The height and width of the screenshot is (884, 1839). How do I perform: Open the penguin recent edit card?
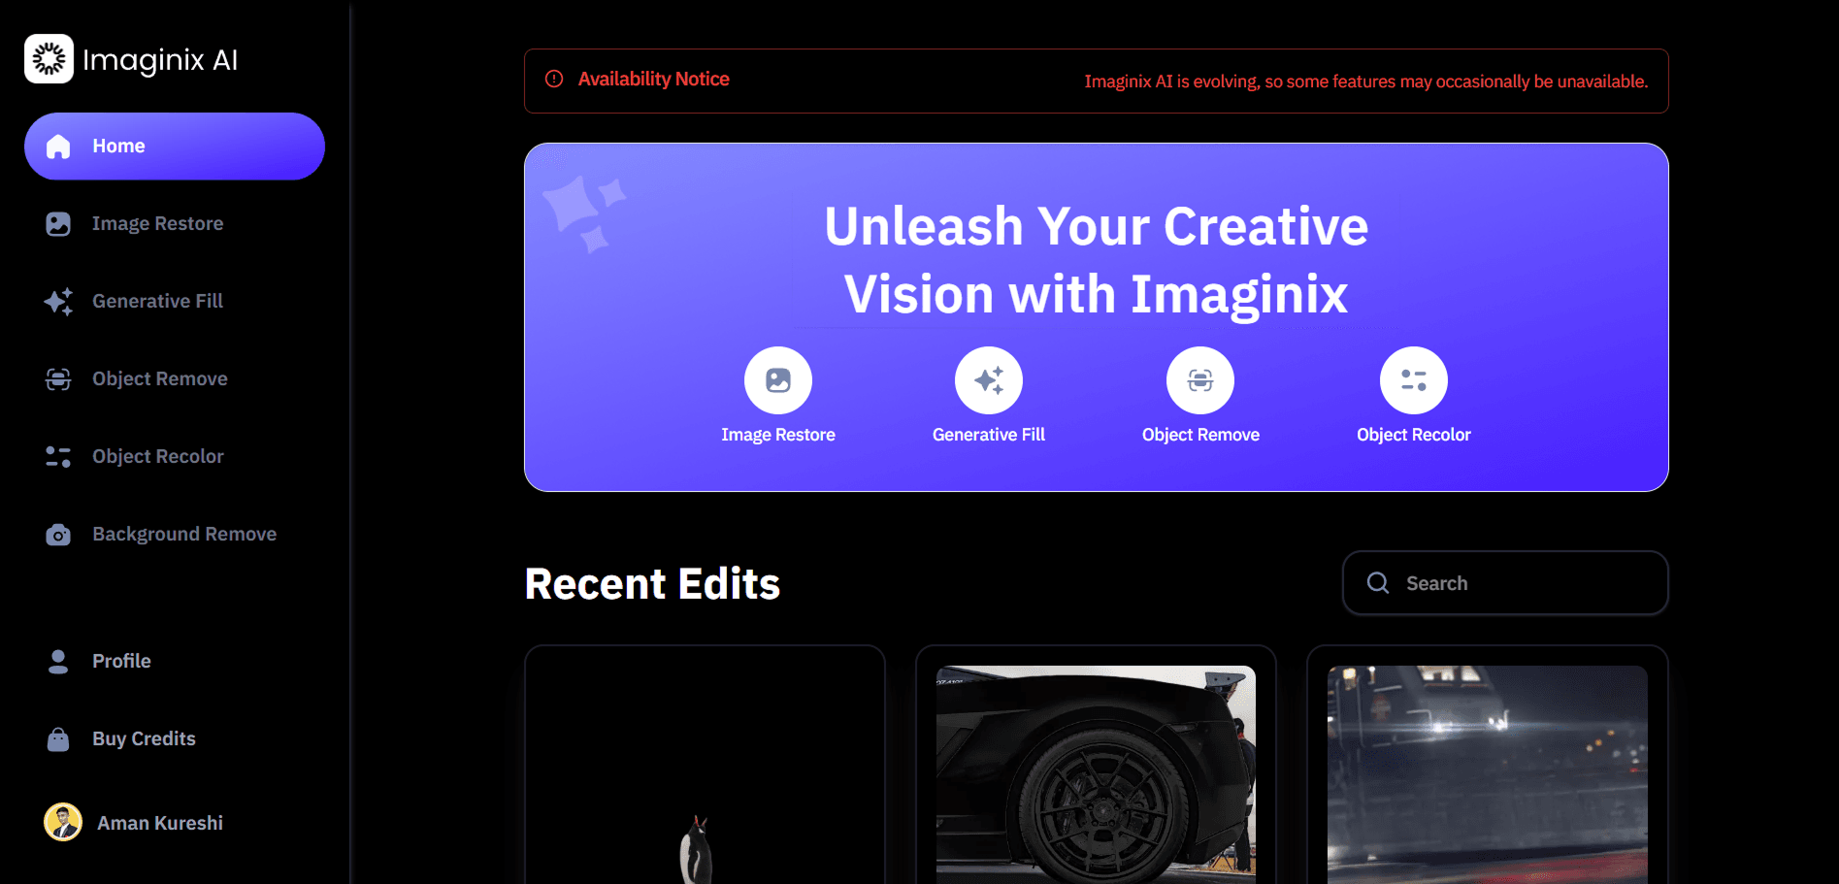click(x=705, y=767)
